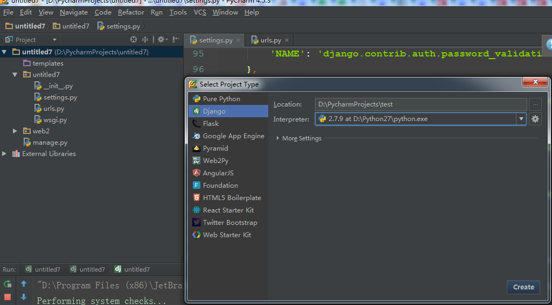Click the down arrow in Run panel
Screen dimensions: 552x305
pyautogui.click(x=24, y=297)
